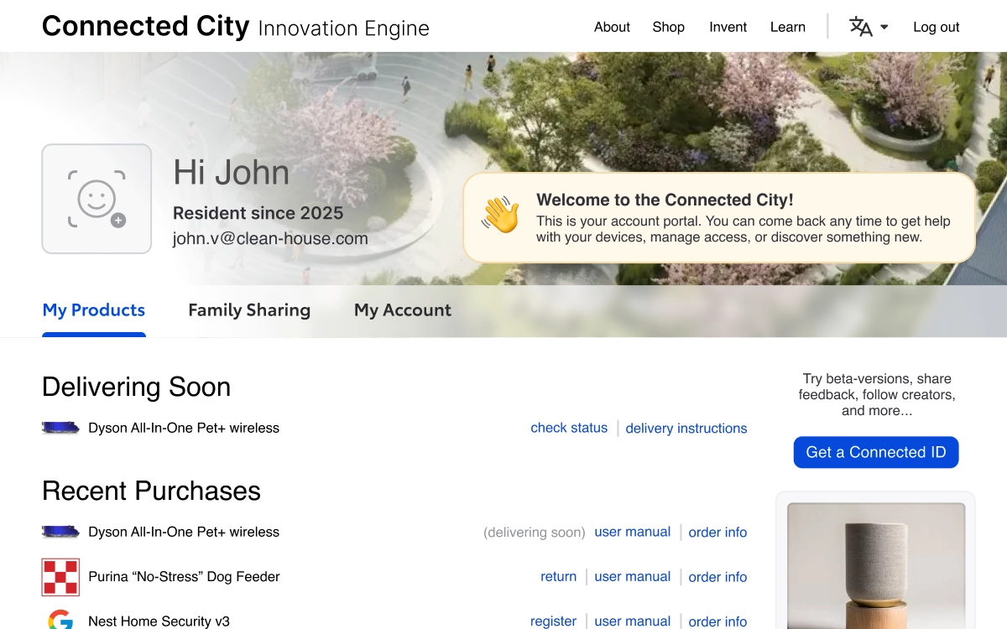The image size is (1007, 629).
Task: Switch to the My Account tab
Action: point(403,310)
